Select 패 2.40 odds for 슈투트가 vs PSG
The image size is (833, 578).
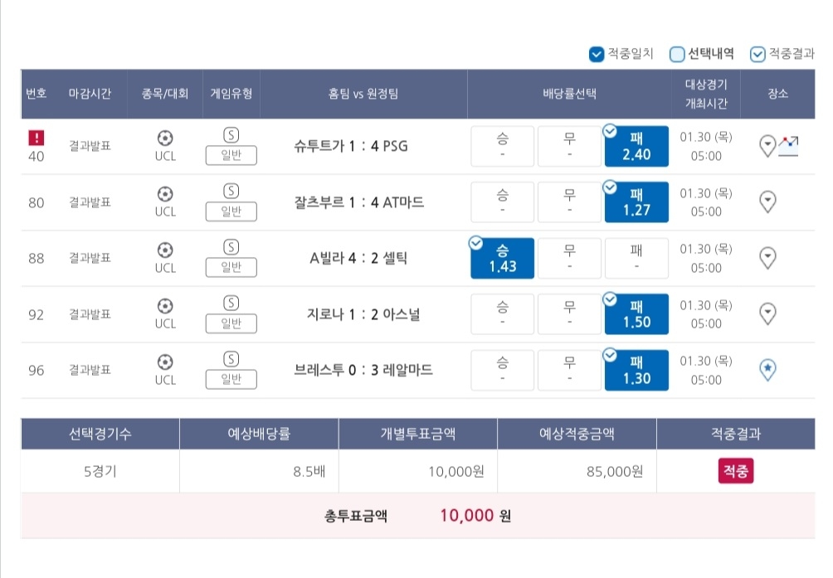pos(636,146)
